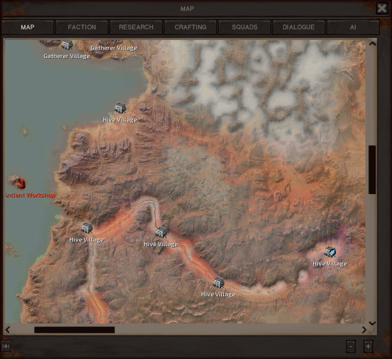Open the Crafting tab
The width and height of the screenshot is (392, 359).
pyautogui.click(x=190, y=27)
